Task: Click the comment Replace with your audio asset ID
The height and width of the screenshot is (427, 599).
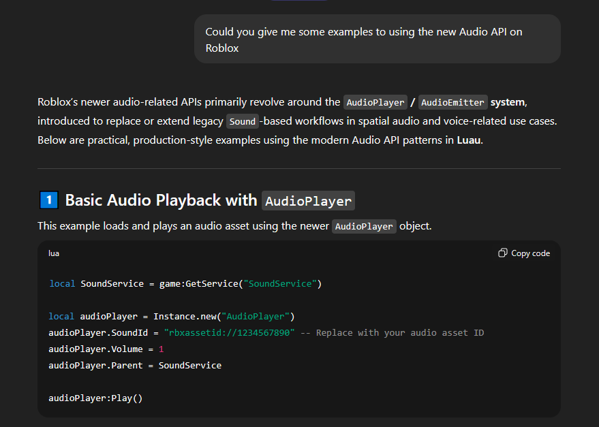Action: tap(393, 332)
